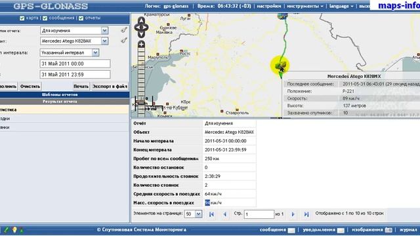The width and height of the screenshot is (420, 236).
Task: Open report template properties wrench icon
Action: [124, 30]
